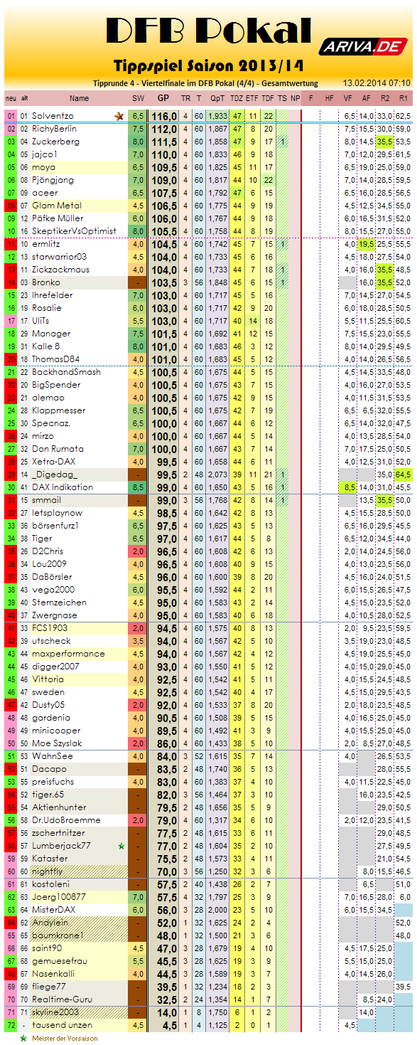This screenshot has width=417, height=1045.
Task: Click the 'GP' column header
Action: [163, 98]
